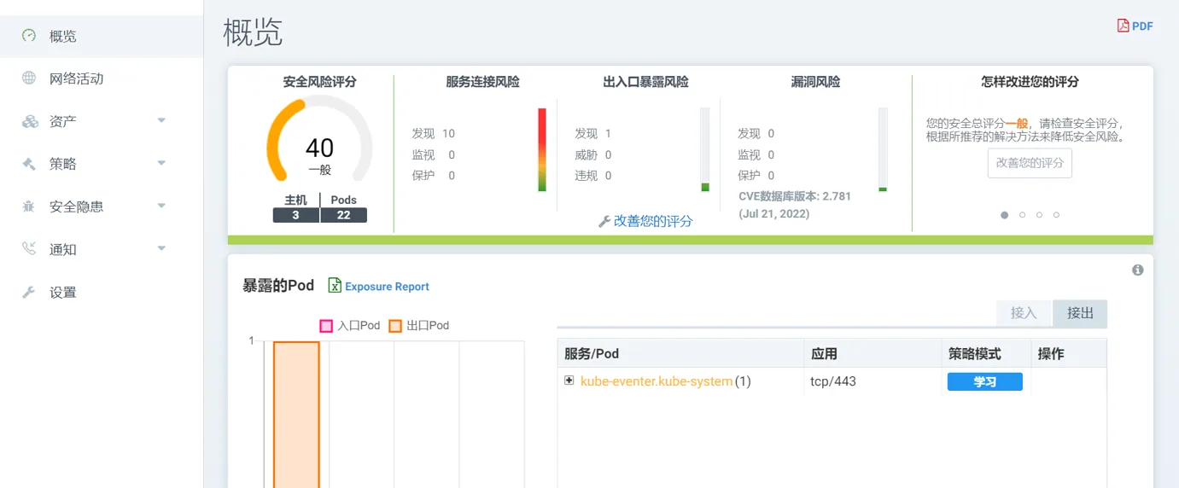This screenshot has width=1179, height=488.
Task: Click the 操作 column header
Action: 1069,353
